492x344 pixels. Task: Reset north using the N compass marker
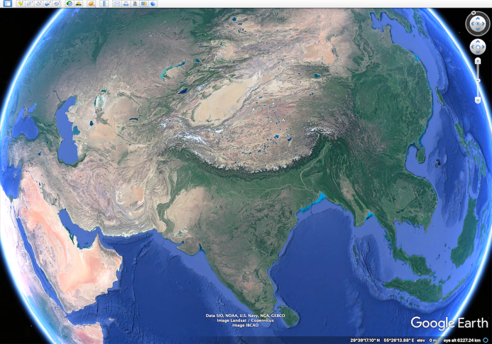pyautogui.click(x=473, y=13)
